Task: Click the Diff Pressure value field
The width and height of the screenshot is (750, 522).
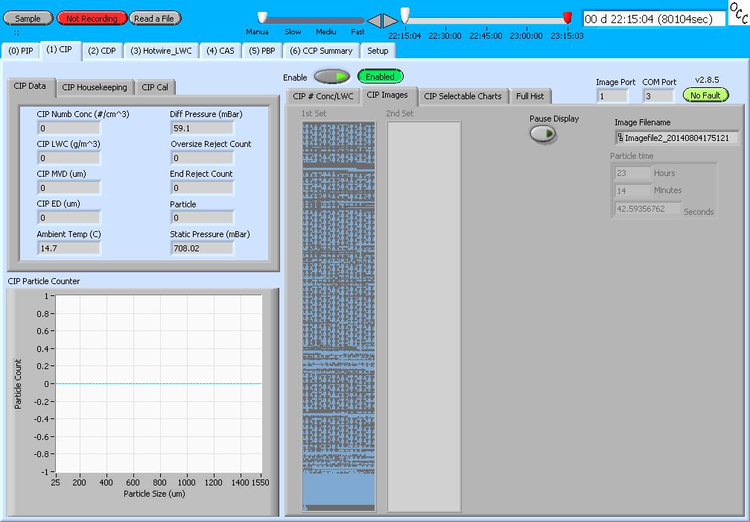Action: coord(203,128)
